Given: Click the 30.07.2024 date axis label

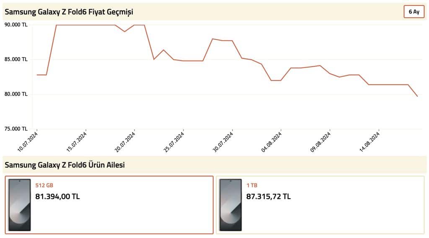Looking at the screenshot, I should (223, 142).
